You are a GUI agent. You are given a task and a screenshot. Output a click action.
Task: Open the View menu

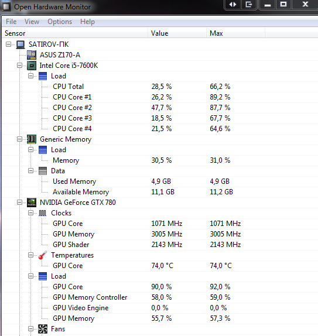pyautogui.click(x=32, y=22)
